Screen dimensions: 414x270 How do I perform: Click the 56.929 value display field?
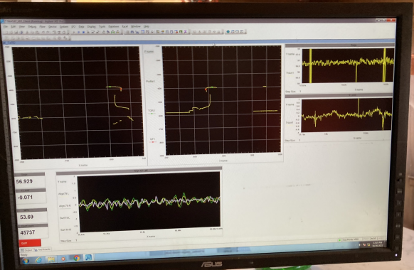(x=30, y=182)
